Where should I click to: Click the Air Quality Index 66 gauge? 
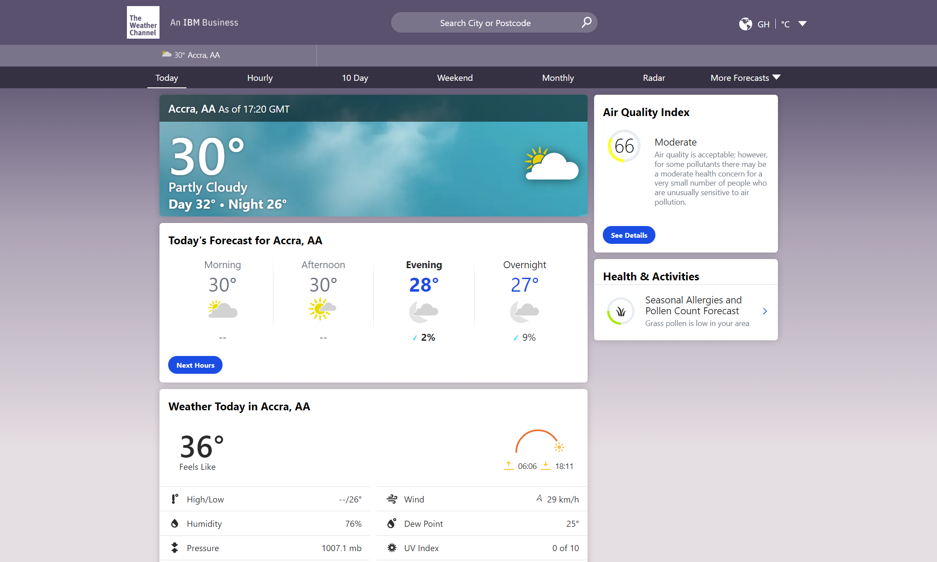point(624,146)
